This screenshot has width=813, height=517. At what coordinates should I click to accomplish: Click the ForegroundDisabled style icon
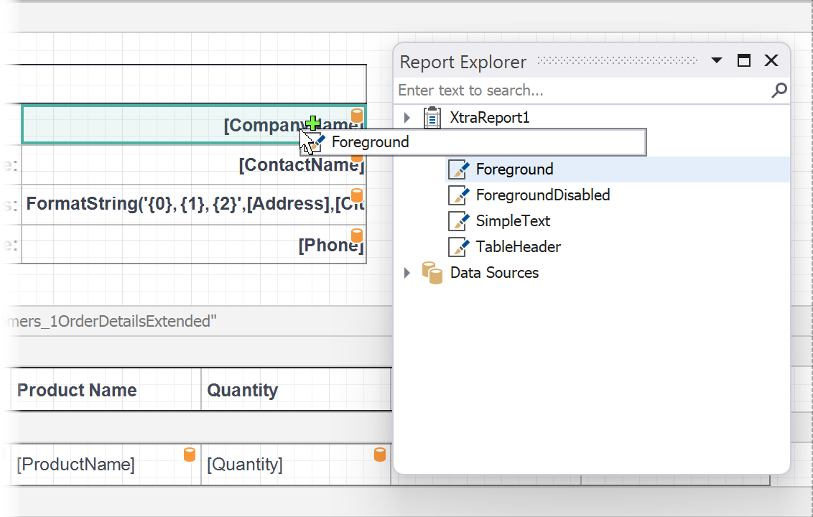point(458,195)
